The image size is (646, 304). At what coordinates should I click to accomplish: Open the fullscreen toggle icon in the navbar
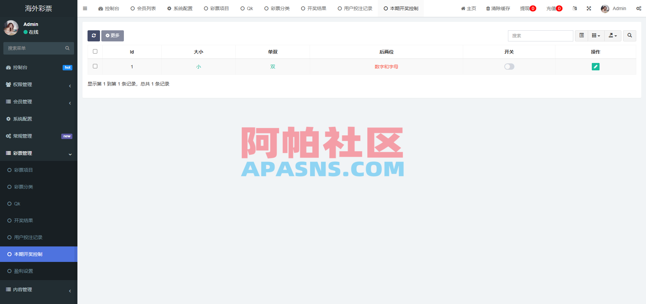tap(588, 8)
